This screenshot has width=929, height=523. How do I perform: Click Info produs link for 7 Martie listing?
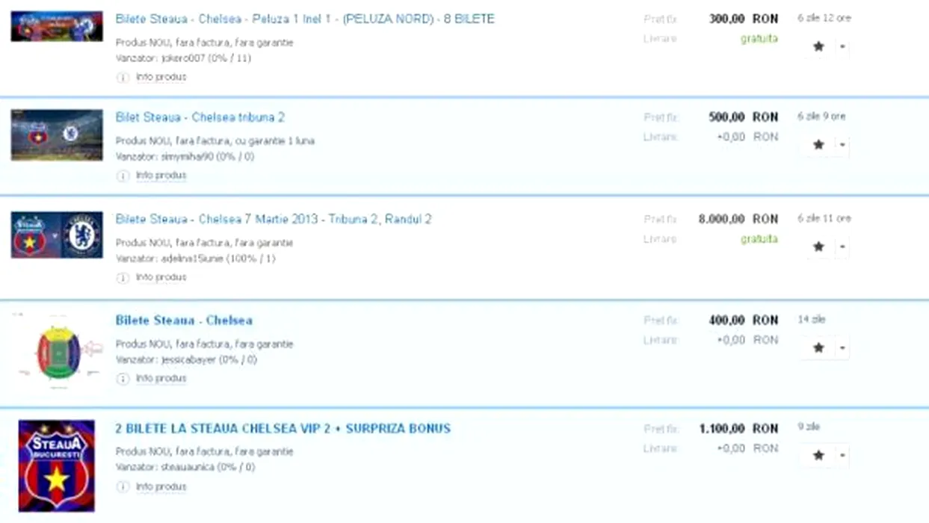click(x=161, y=277)
